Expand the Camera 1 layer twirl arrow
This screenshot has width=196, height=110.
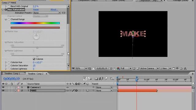[x=16, y=87]
